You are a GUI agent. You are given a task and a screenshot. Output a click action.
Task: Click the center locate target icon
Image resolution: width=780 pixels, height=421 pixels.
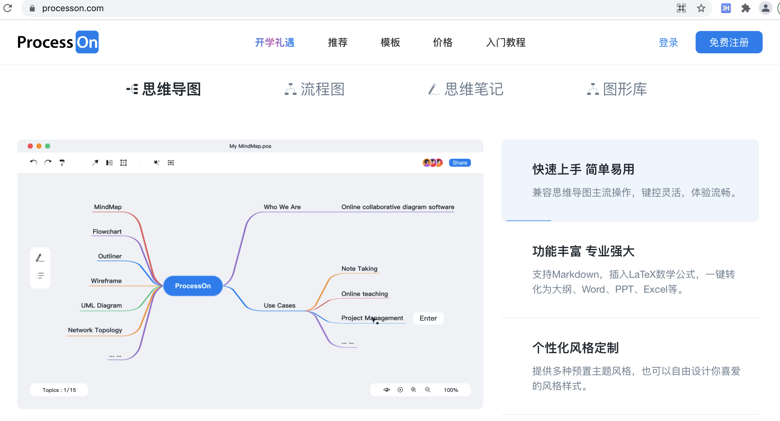400,390
